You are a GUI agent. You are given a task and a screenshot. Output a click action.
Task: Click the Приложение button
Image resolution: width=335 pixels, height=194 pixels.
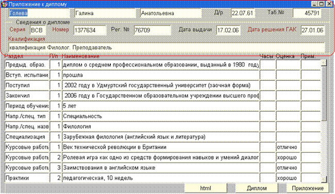(x=308, y=188)
